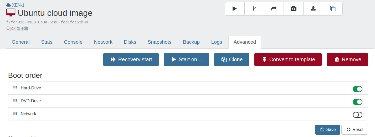Switch to the Snapshots tab

160,42
